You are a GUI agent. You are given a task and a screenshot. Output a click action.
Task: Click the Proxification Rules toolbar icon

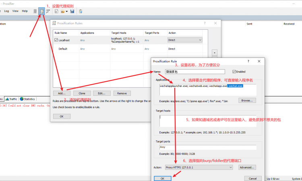tap(41, 11)
